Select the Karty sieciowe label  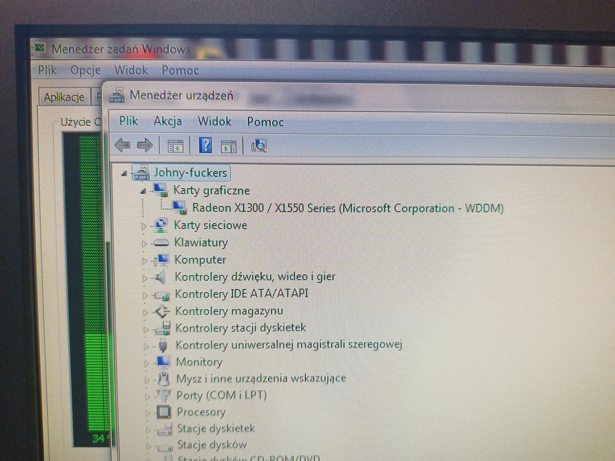click(211, 225)
